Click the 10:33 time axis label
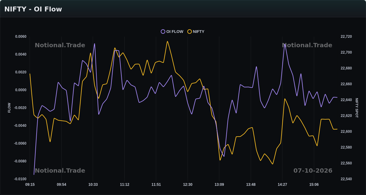366x195 pixels. tap(93, 185)
